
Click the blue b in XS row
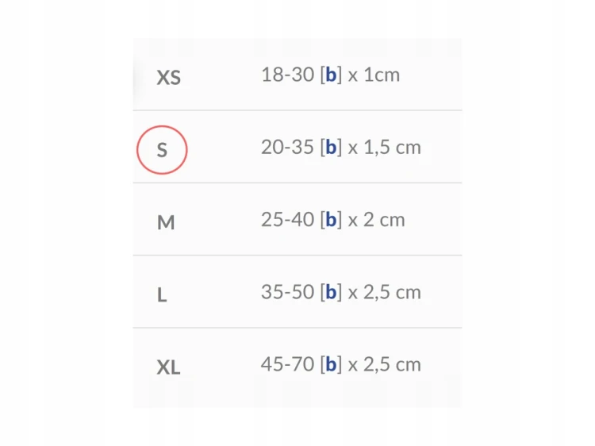[x=332, y=75]
